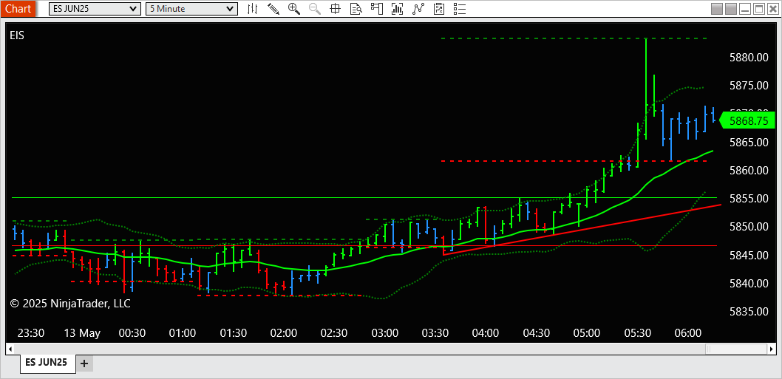This screenshot has height=379, width=782.
Task: Click the 23:30 time axis label
Action: [31, 333]
